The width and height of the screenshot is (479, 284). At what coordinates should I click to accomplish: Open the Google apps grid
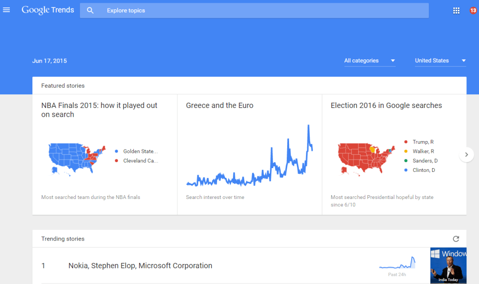(457, 11)
